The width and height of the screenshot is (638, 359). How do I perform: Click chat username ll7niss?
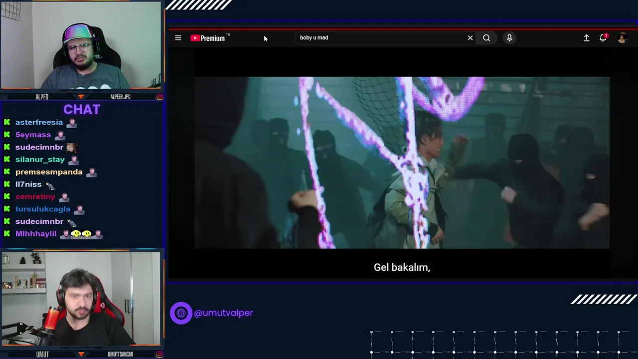[x=28, y=184]
